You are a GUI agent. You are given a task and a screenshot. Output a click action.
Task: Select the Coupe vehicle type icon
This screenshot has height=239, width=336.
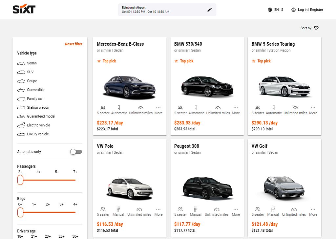point(22,81)
